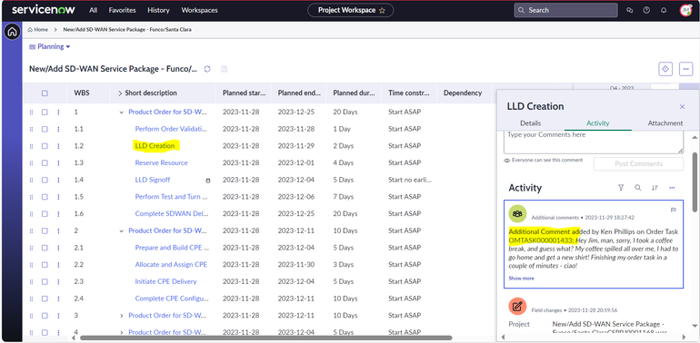Sort by Planned duration column header
This screenshot has width=700, height=343.
[355, 93]
